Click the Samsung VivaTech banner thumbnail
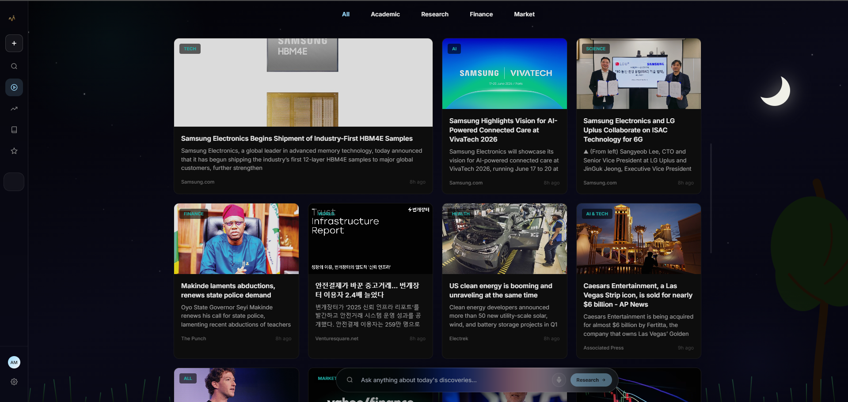 coord(504,74)
